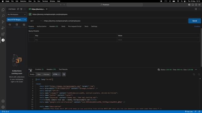
Task: Open the Manage gear icon
Action: click(3, 107)
